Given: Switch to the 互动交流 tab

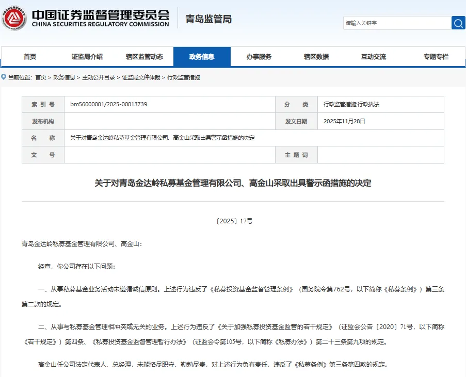Looking at the screenshot, I should tap(373, 57).
